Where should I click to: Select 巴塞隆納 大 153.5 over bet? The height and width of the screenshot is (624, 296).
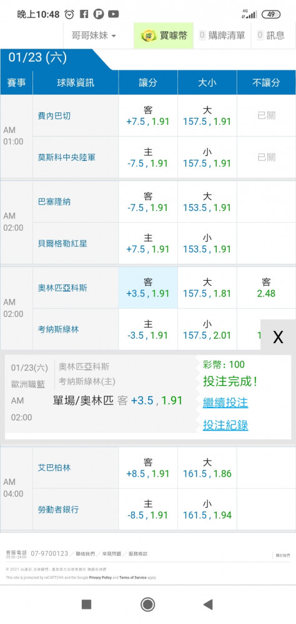[207, 202]
